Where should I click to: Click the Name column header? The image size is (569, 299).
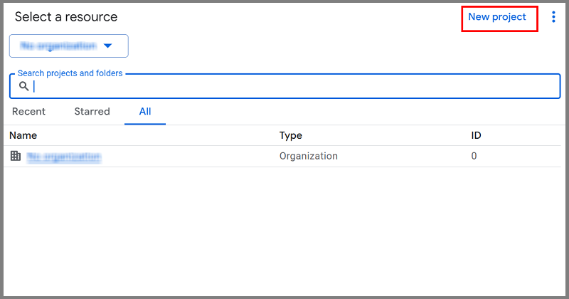(x=23, y=135)
